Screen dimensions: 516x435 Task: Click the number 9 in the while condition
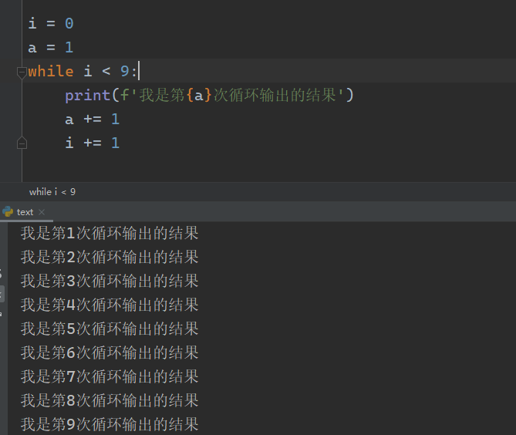(125, 71)
